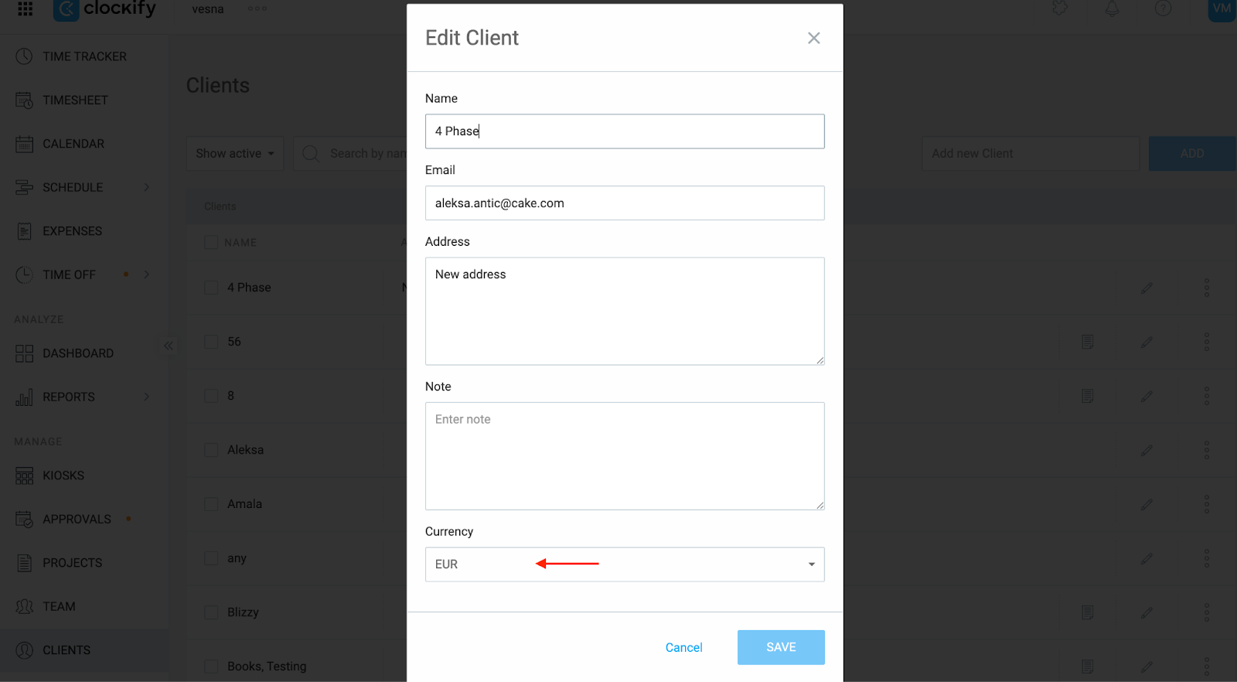Click the notifications bell icon
This screenshot has width=1237, height=682.
1112,9
